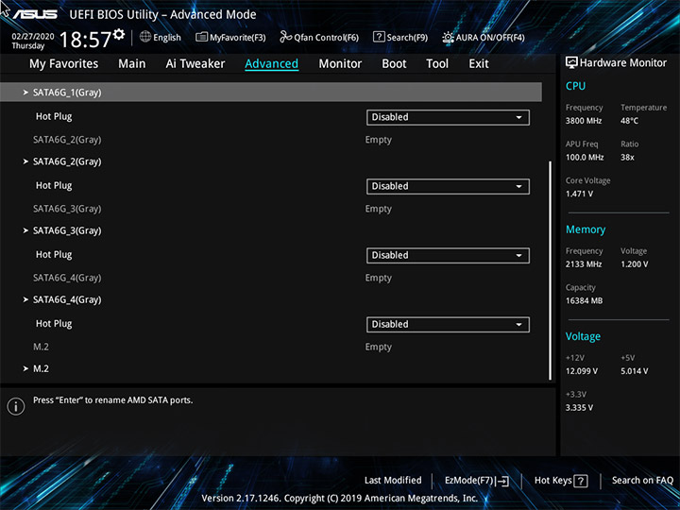Click Core Voltage value 1.471 V
Screen dimensions: 680x510
[x=579, y=194]
